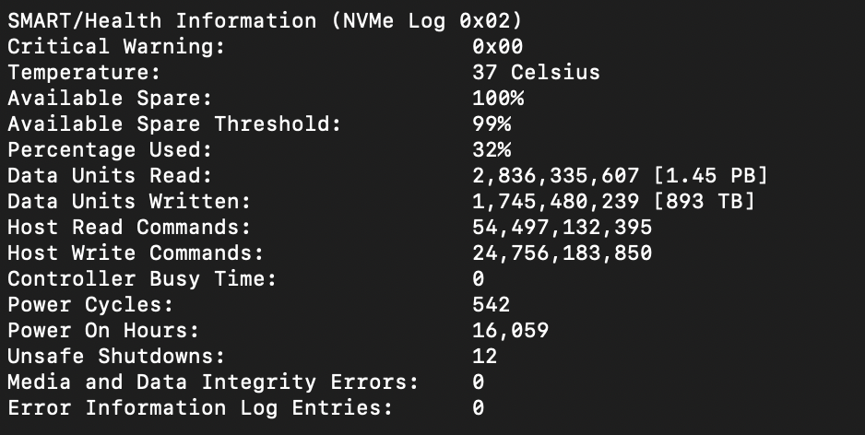Click the Available Spare Threshold label
This screenshot has width=865, height=435.
[174, 124]
